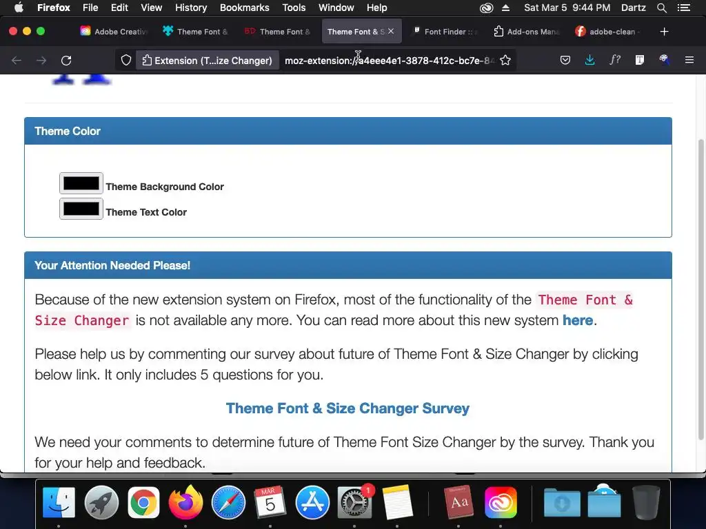This screenshot has height=529, width=706.
Task: Go back with the back arrow
Action: tap(17, 61)
